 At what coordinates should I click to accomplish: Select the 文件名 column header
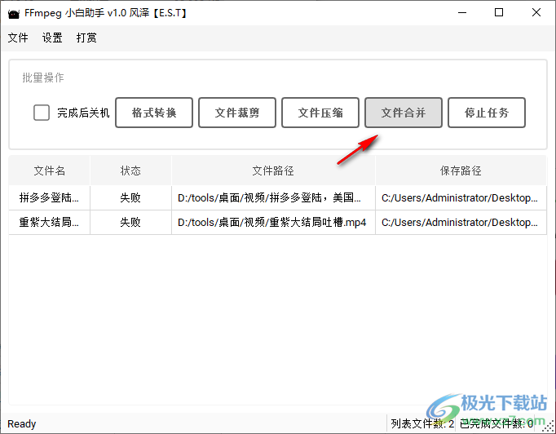[49, 170]
